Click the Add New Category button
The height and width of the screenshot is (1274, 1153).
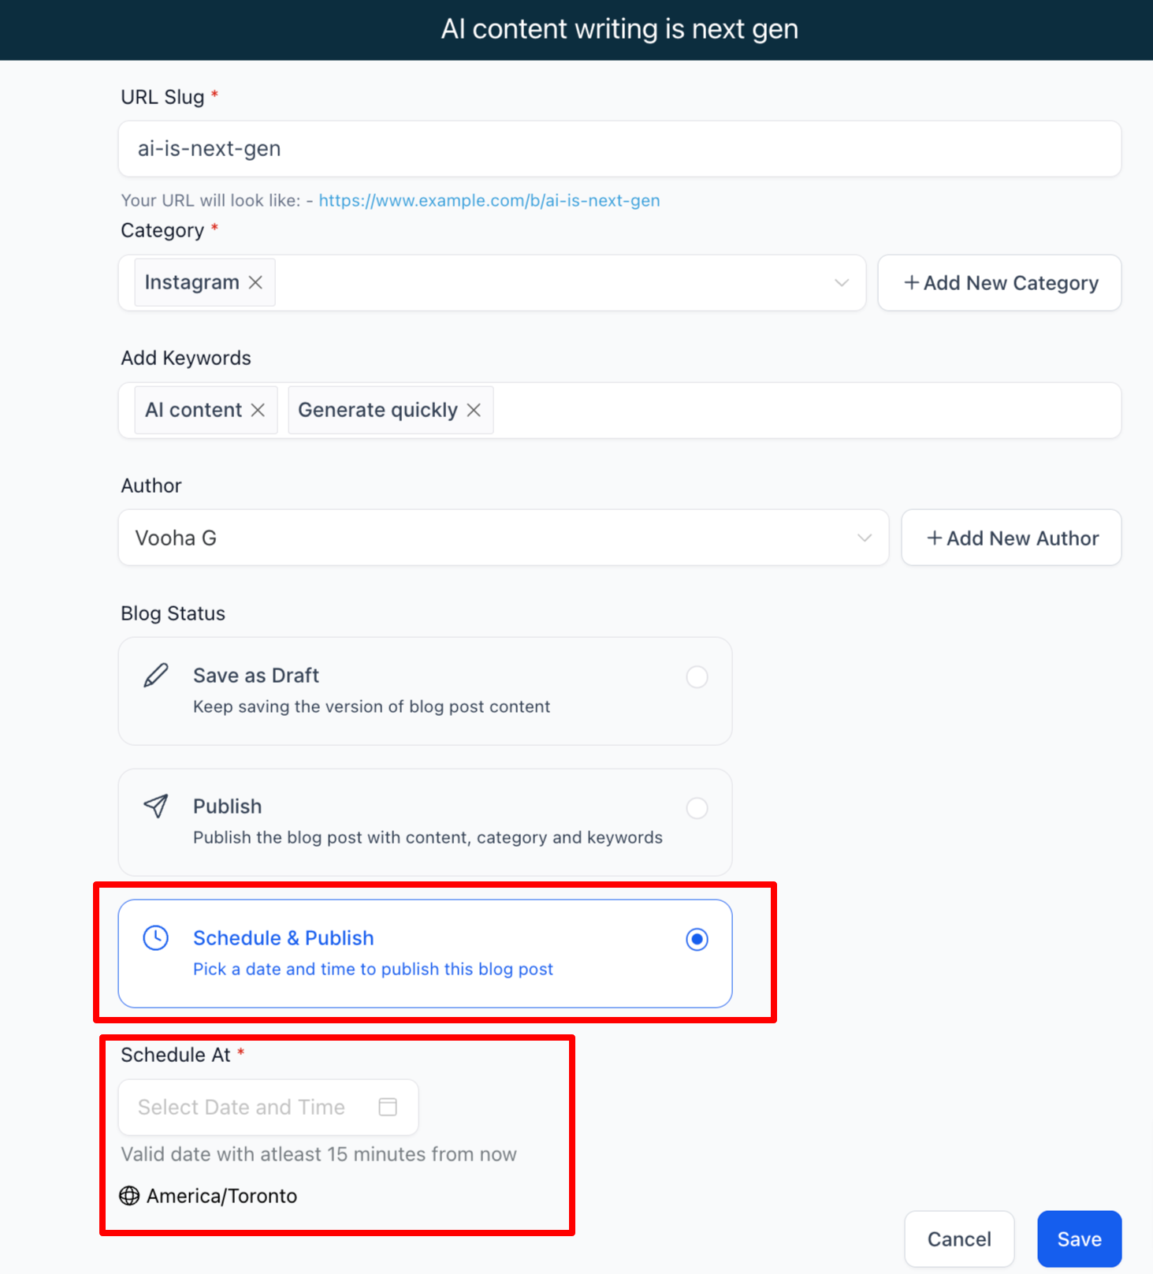click(999, 282)
